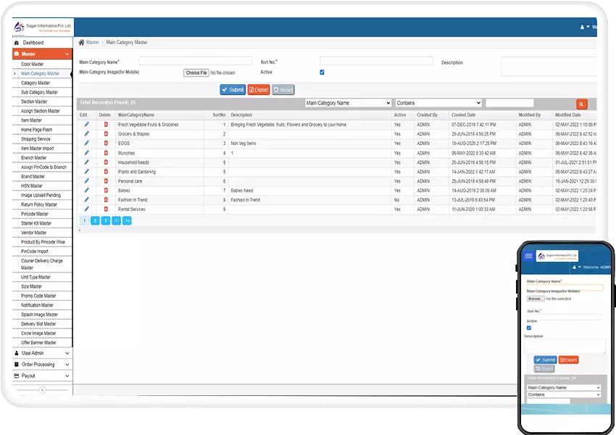The height and width of the screenshot is (435, 616).
Task: Expand the Payout menu
Action: (x=43, y=376)
